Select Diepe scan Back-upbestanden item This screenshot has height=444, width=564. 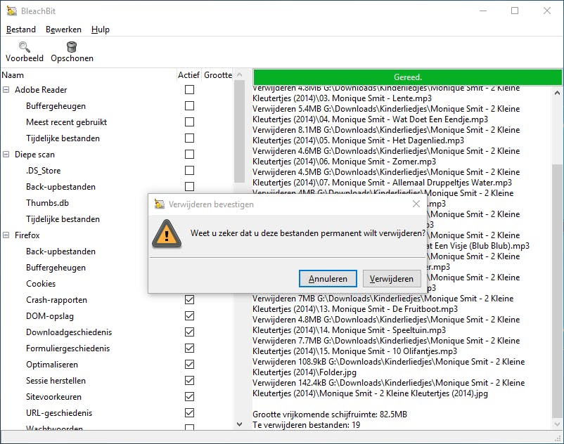[x=60, y=187]
